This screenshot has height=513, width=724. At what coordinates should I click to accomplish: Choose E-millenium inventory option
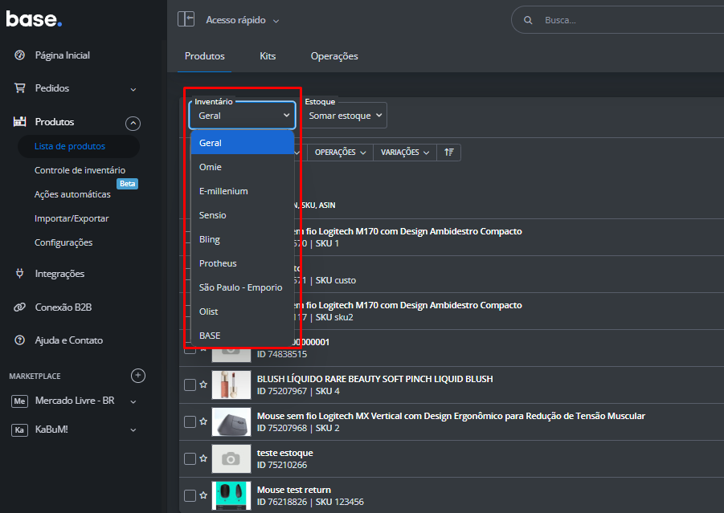pos(243,191)
